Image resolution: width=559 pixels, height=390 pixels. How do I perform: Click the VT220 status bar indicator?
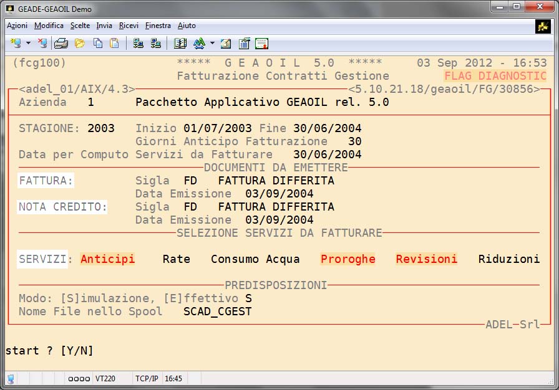coord(104,378)
